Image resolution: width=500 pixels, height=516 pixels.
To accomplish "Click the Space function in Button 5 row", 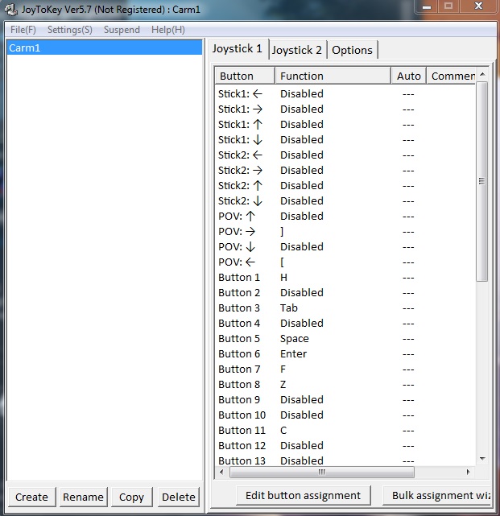I will [294, 339].
